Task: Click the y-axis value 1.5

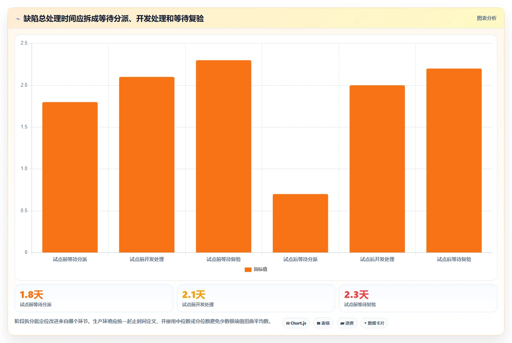Action: tap(24, 127)
